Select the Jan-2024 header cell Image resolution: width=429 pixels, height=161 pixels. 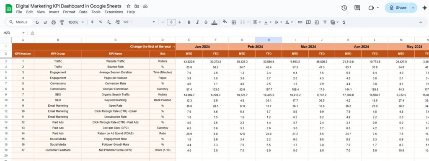pyautogui.click(x=202, y=47)
